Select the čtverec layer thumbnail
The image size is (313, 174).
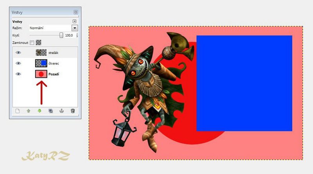pos(41,63)
